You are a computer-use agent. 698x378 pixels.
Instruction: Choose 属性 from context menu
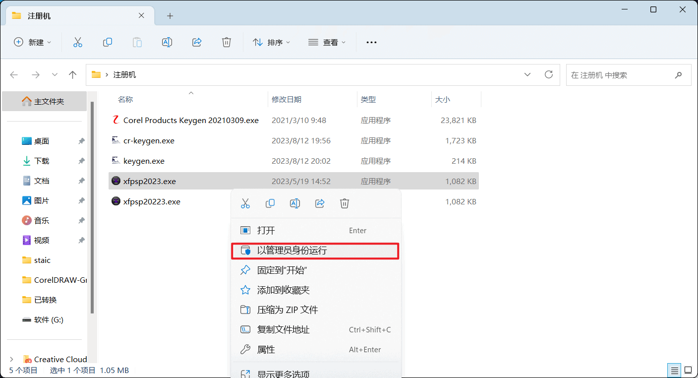pyautogui.click(x=315, y=349)
